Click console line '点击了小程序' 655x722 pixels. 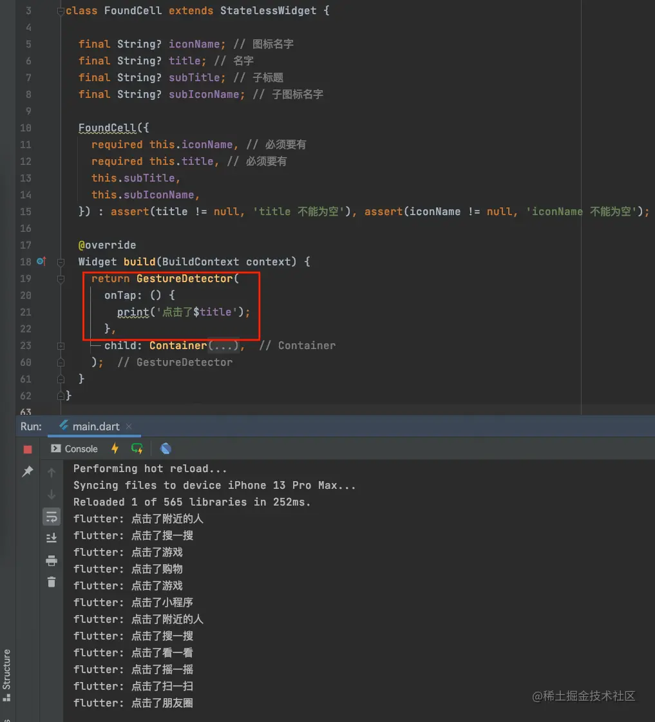[x=133, y=602]
